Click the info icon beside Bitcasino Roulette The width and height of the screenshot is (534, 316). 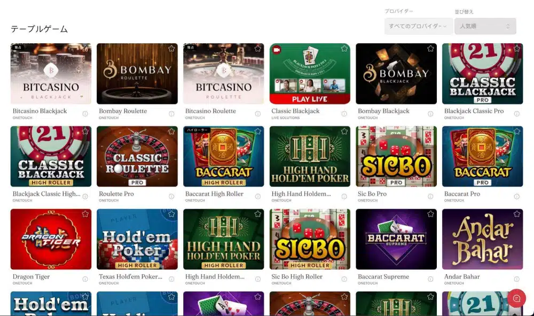258,114
